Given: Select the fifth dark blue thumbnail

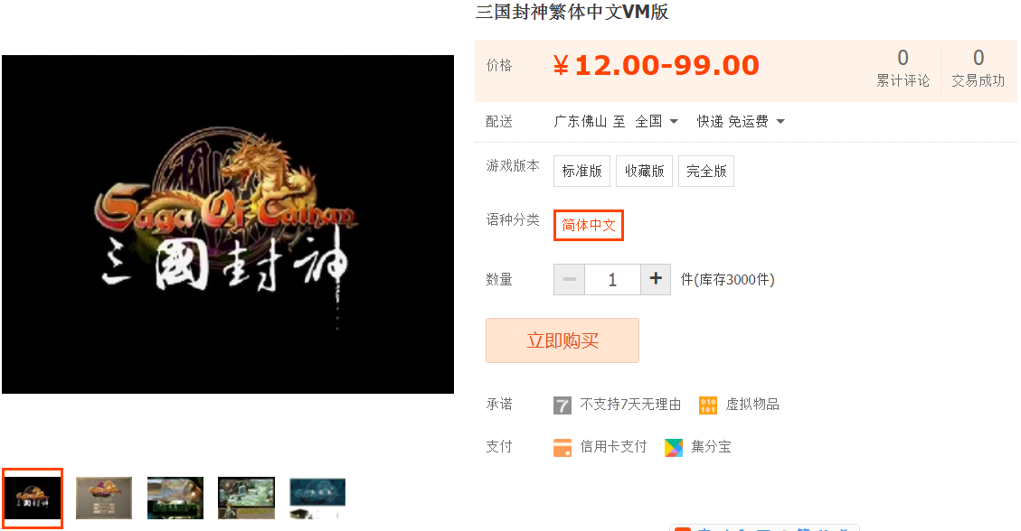Looking at the screenshot, I should pos(317,498).
